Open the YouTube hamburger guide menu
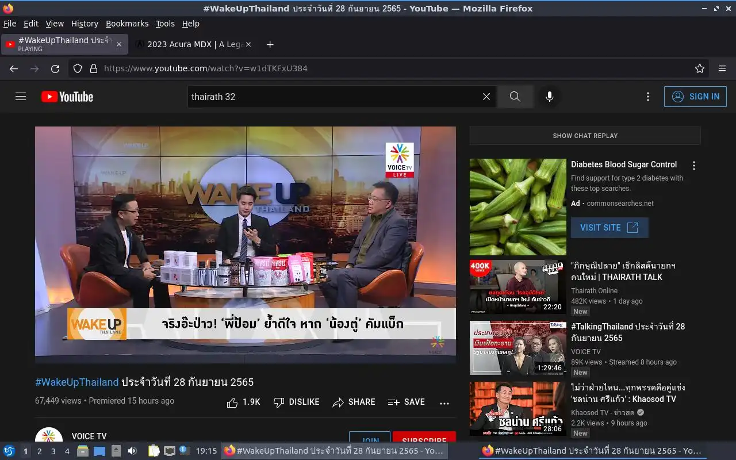Screen dimensions: 736x460 21,97
